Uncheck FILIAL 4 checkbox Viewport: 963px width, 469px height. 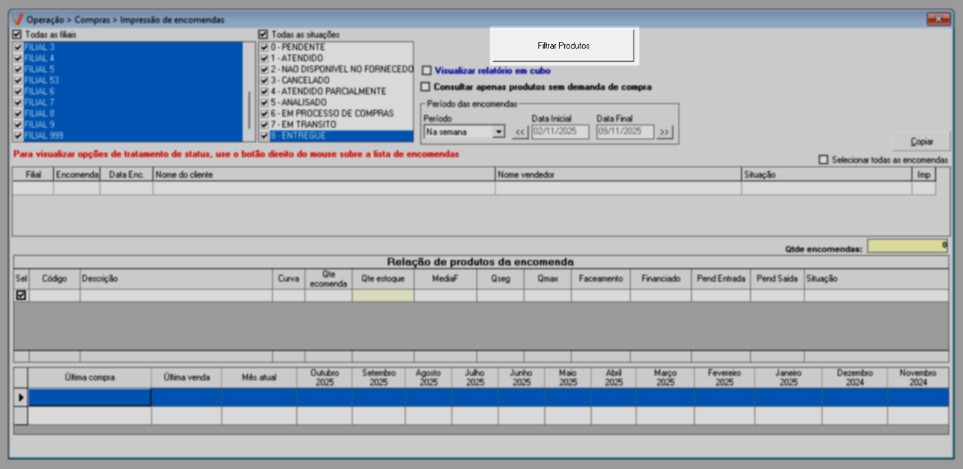(x=18, y=58)
